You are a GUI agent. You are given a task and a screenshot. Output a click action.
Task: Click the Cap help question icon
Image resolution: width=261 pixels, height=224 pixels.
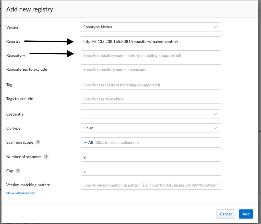click(18, 171)
